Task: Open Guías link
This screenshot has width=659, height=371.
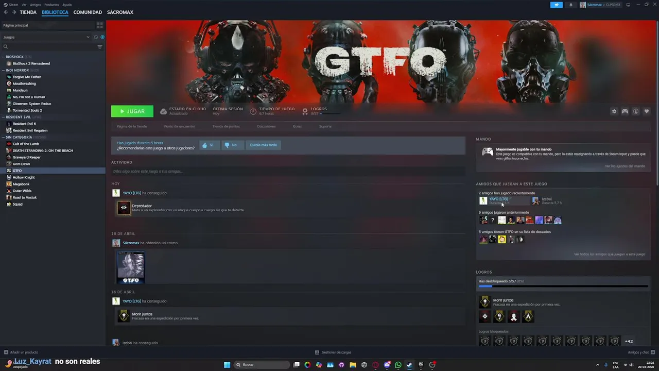Action: [x=297, y=126]
